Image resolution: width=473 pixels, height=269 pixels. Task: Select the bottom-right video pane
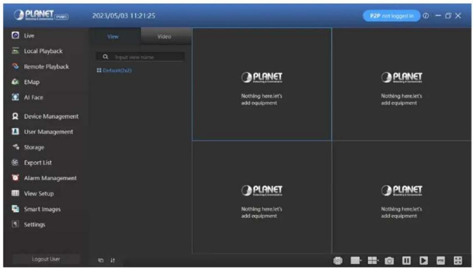tap(401, 197)
